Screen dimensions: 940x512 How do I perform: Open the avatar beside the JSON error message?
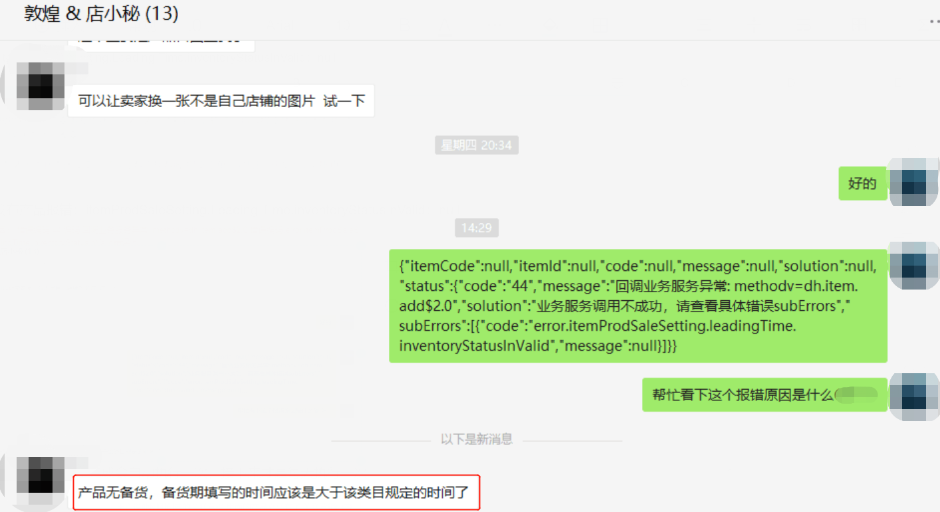click(914, 265)
